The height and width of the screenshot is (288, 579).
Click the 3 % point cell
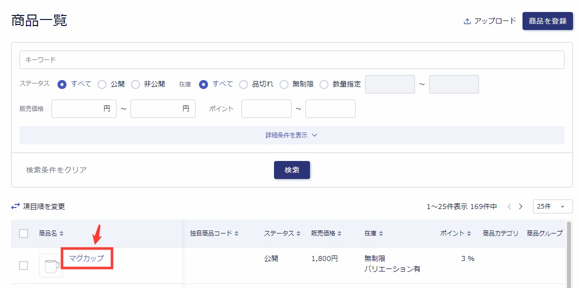[468, 258]
